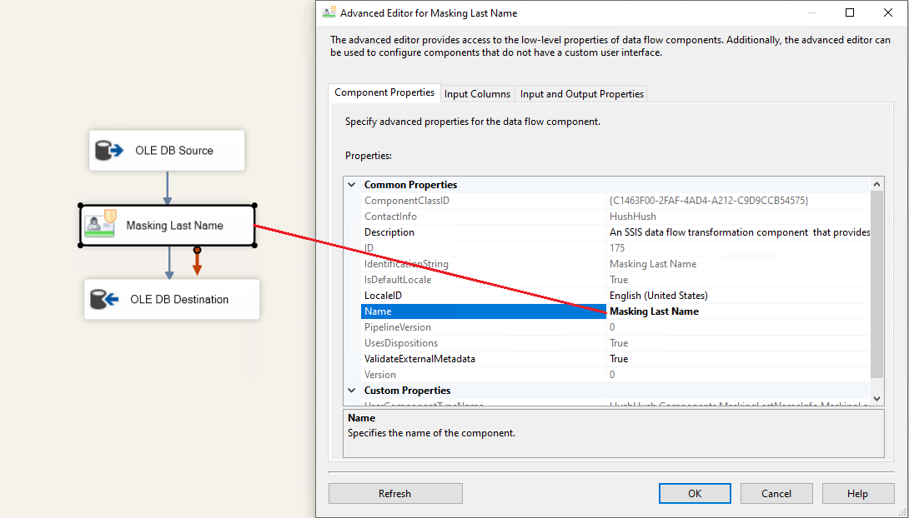The height and width of the screenshot is (518, 909).
Task: Close the Advanced Editor window
Action: (x=887, y=12)
